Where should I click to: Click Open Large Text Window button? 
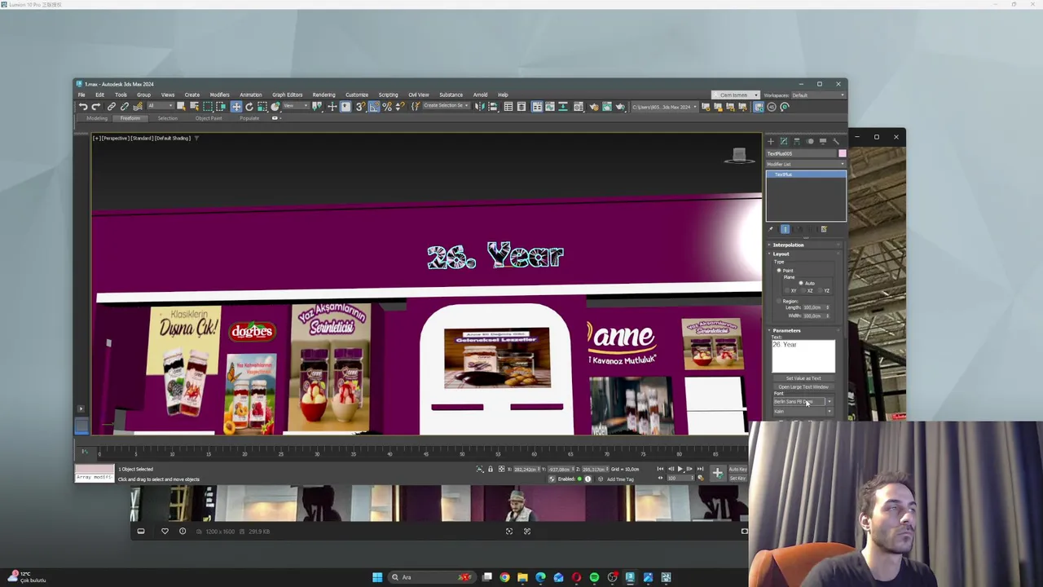click(x=803, y=387)
